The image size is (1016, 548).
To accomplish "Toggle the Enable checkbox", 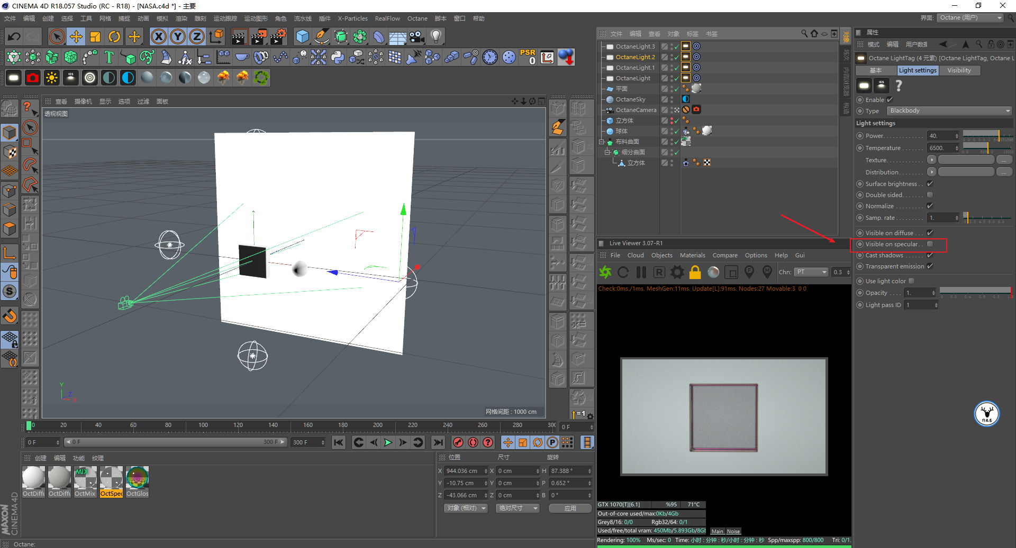I will [890, 100].
